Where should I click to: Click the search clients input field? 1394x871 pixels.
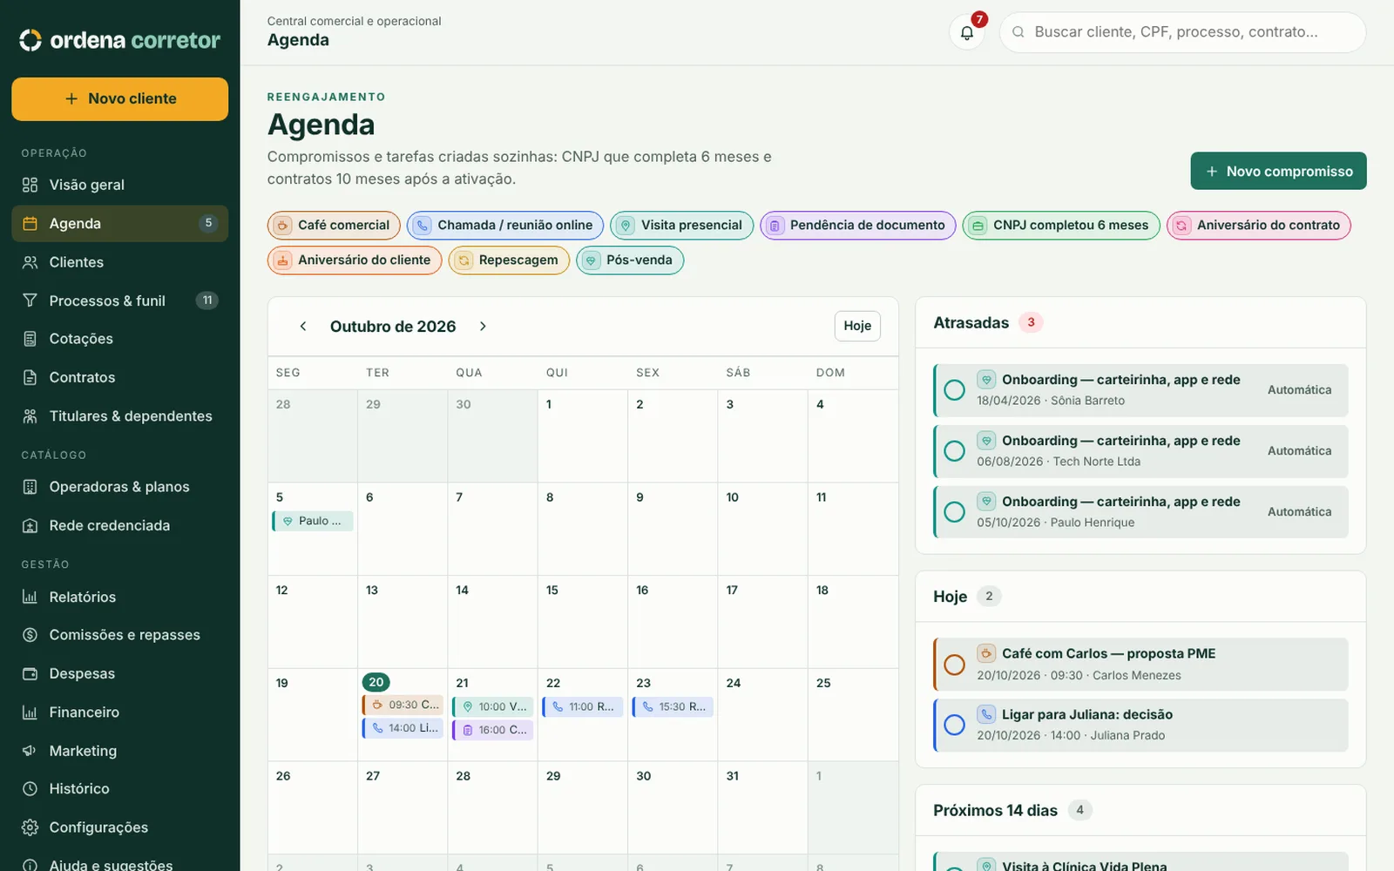(x=1182, y=32)
